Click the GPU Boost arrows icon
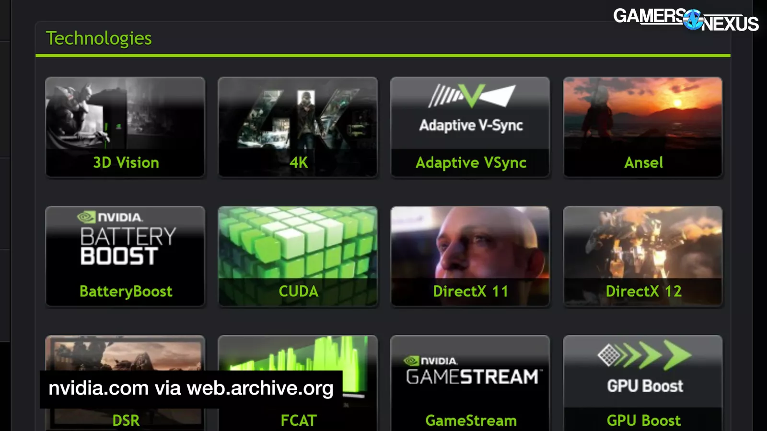 [644, 355]
